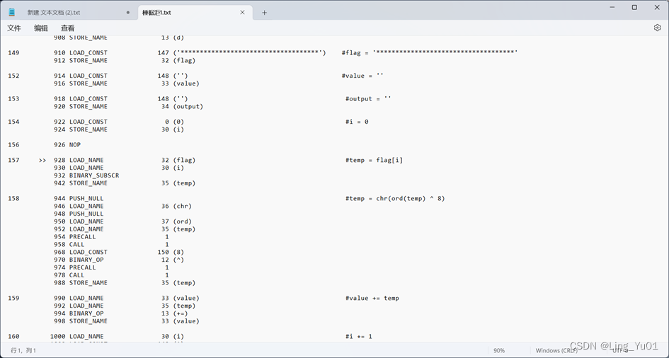The image size is (669, 358).
Task: Click the text '974 PRECALL'
Action: tap(74, 267)
